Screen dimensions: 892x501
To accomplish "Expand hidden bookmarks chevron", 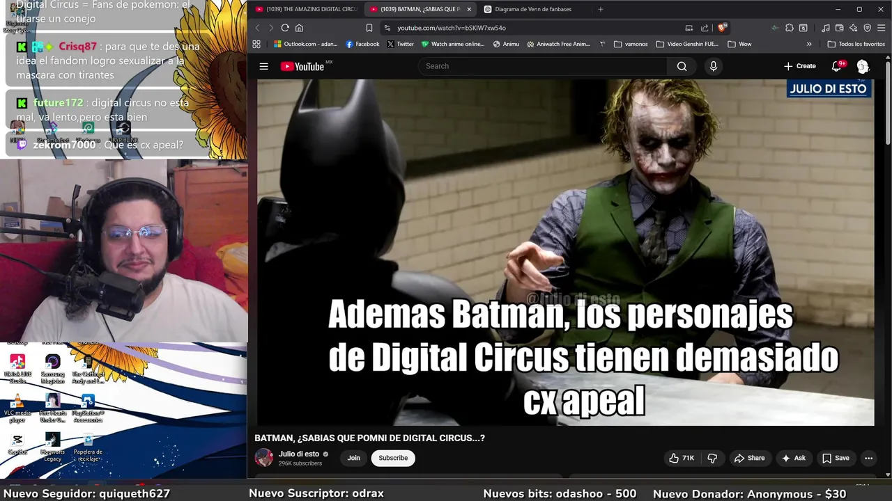I will (809, 44).
